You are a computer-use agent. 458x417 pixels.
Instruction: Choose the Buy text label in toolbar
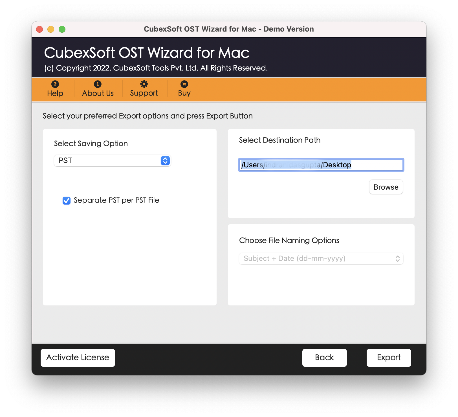tap(184, 94)
